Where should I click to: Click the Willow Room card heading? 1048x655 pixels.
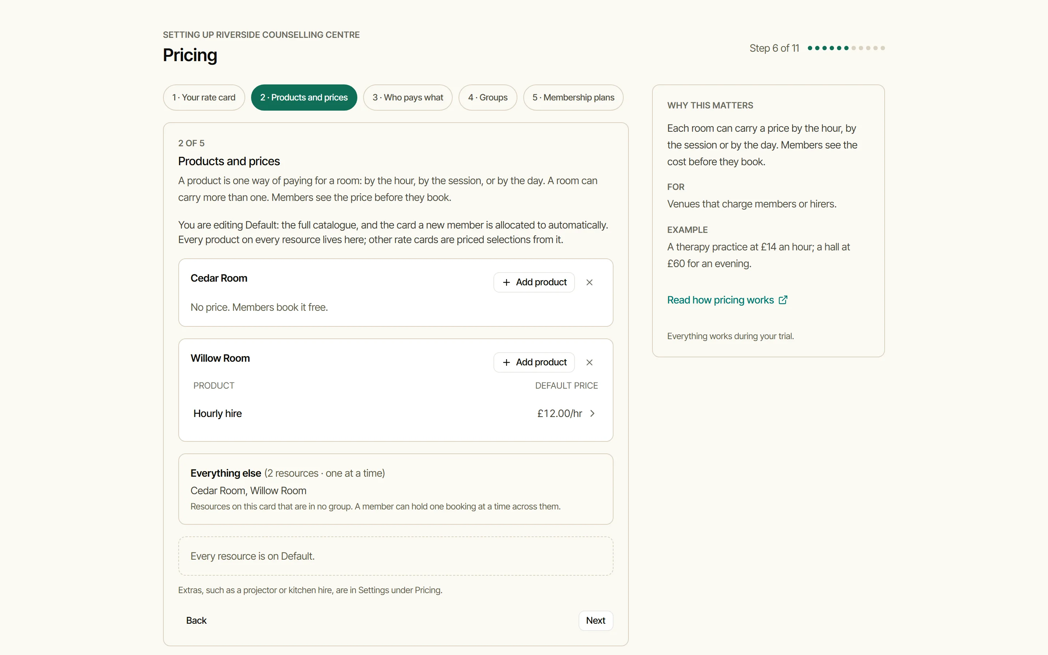point(220,358)
